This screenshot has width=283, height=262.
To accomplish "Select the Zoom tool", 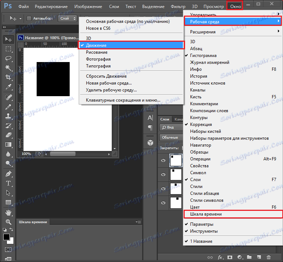I will pyautogui.click(x=8, y=222).
